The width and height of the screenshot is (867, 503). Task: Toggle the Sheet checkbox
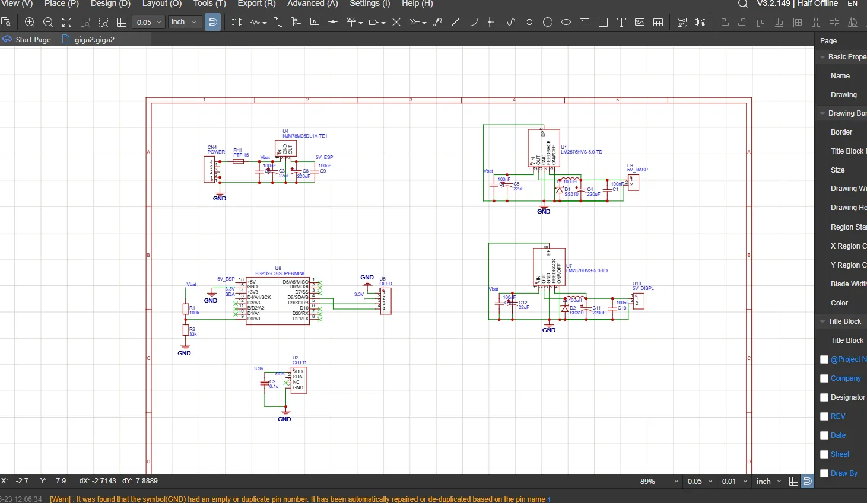tap(824, 454)
